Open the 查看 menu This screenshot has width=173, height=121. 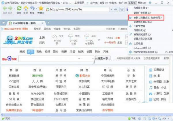104,3
